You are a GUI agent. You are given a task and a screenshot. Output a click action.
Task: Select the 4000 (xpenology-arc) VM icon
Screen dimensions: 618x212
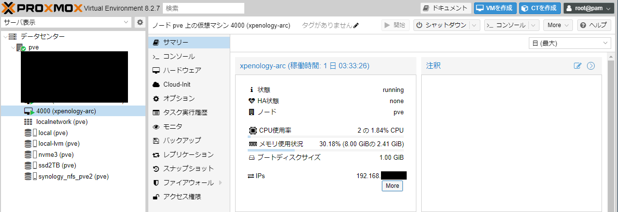[x=29, y=111]
